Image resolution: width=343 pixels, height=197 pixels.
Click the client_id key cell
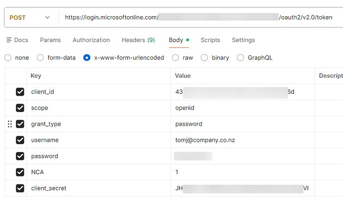coord(98,92)
